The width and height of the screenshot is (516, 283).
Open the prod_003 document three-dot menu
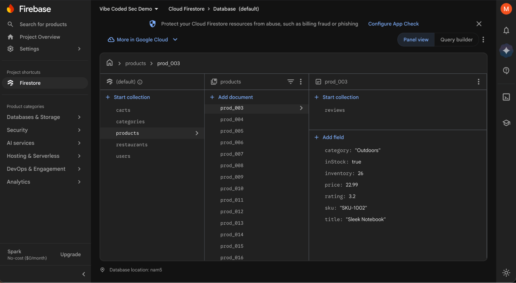point(479,82)
